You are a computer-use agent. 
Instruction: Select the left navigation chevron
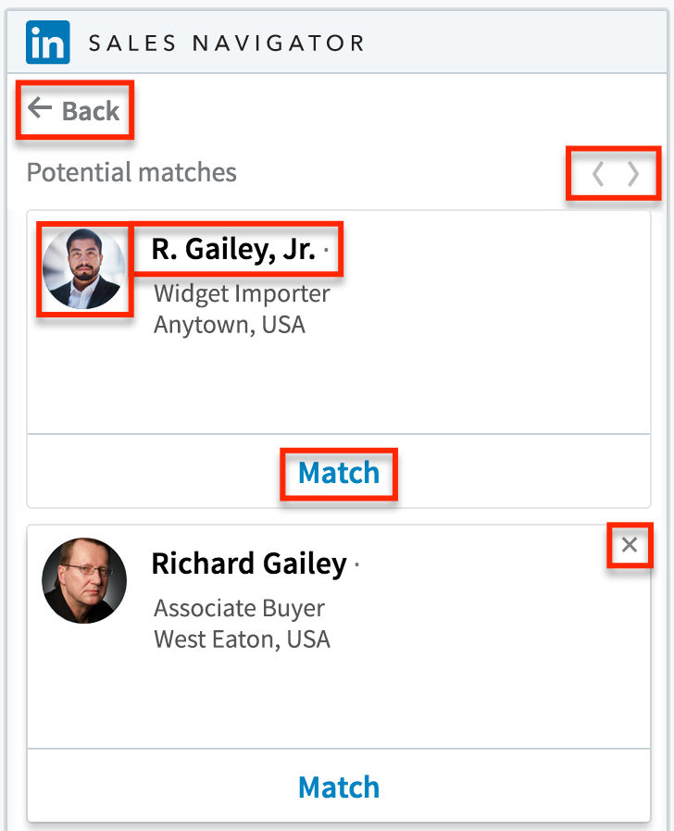click(x=598, y=173)
